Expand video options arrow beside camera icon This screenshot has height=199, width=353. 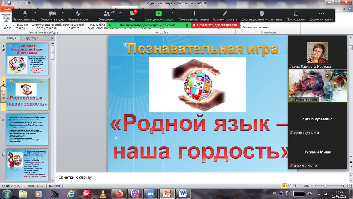(x=63, y=12)
